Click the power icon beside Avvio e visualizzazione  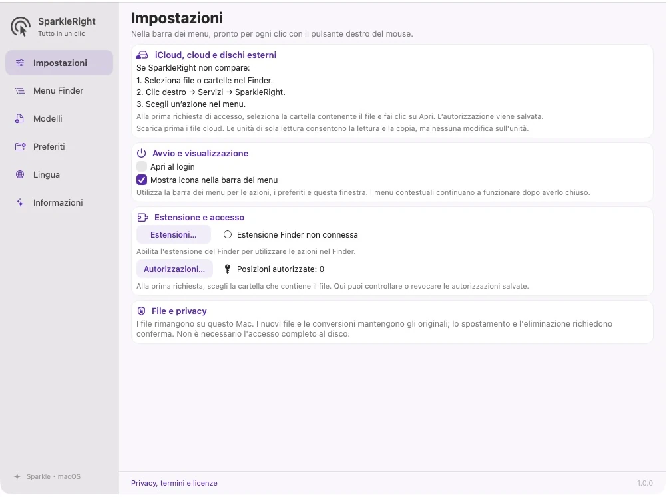point(141,153)
